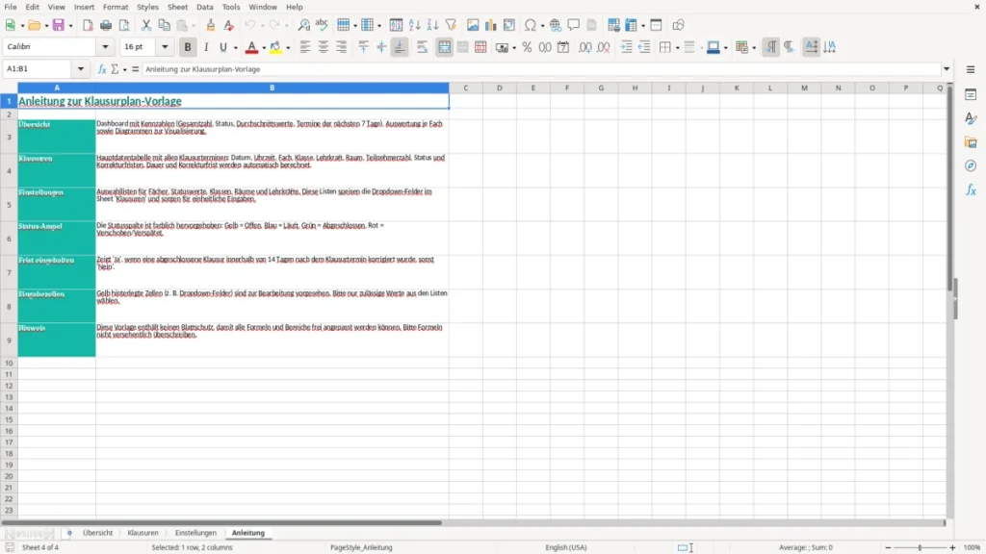This screenshot has width=986, height=554.
Task: Export directly as PDF
Action: 88,25
